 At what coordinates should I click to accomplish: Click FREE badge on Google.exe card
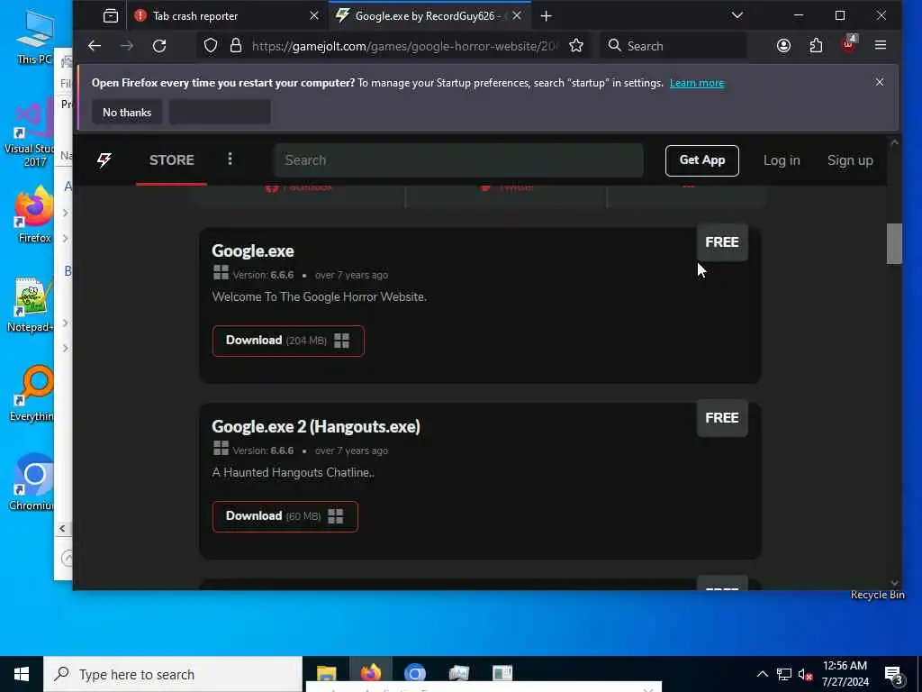tap(722, 241)
